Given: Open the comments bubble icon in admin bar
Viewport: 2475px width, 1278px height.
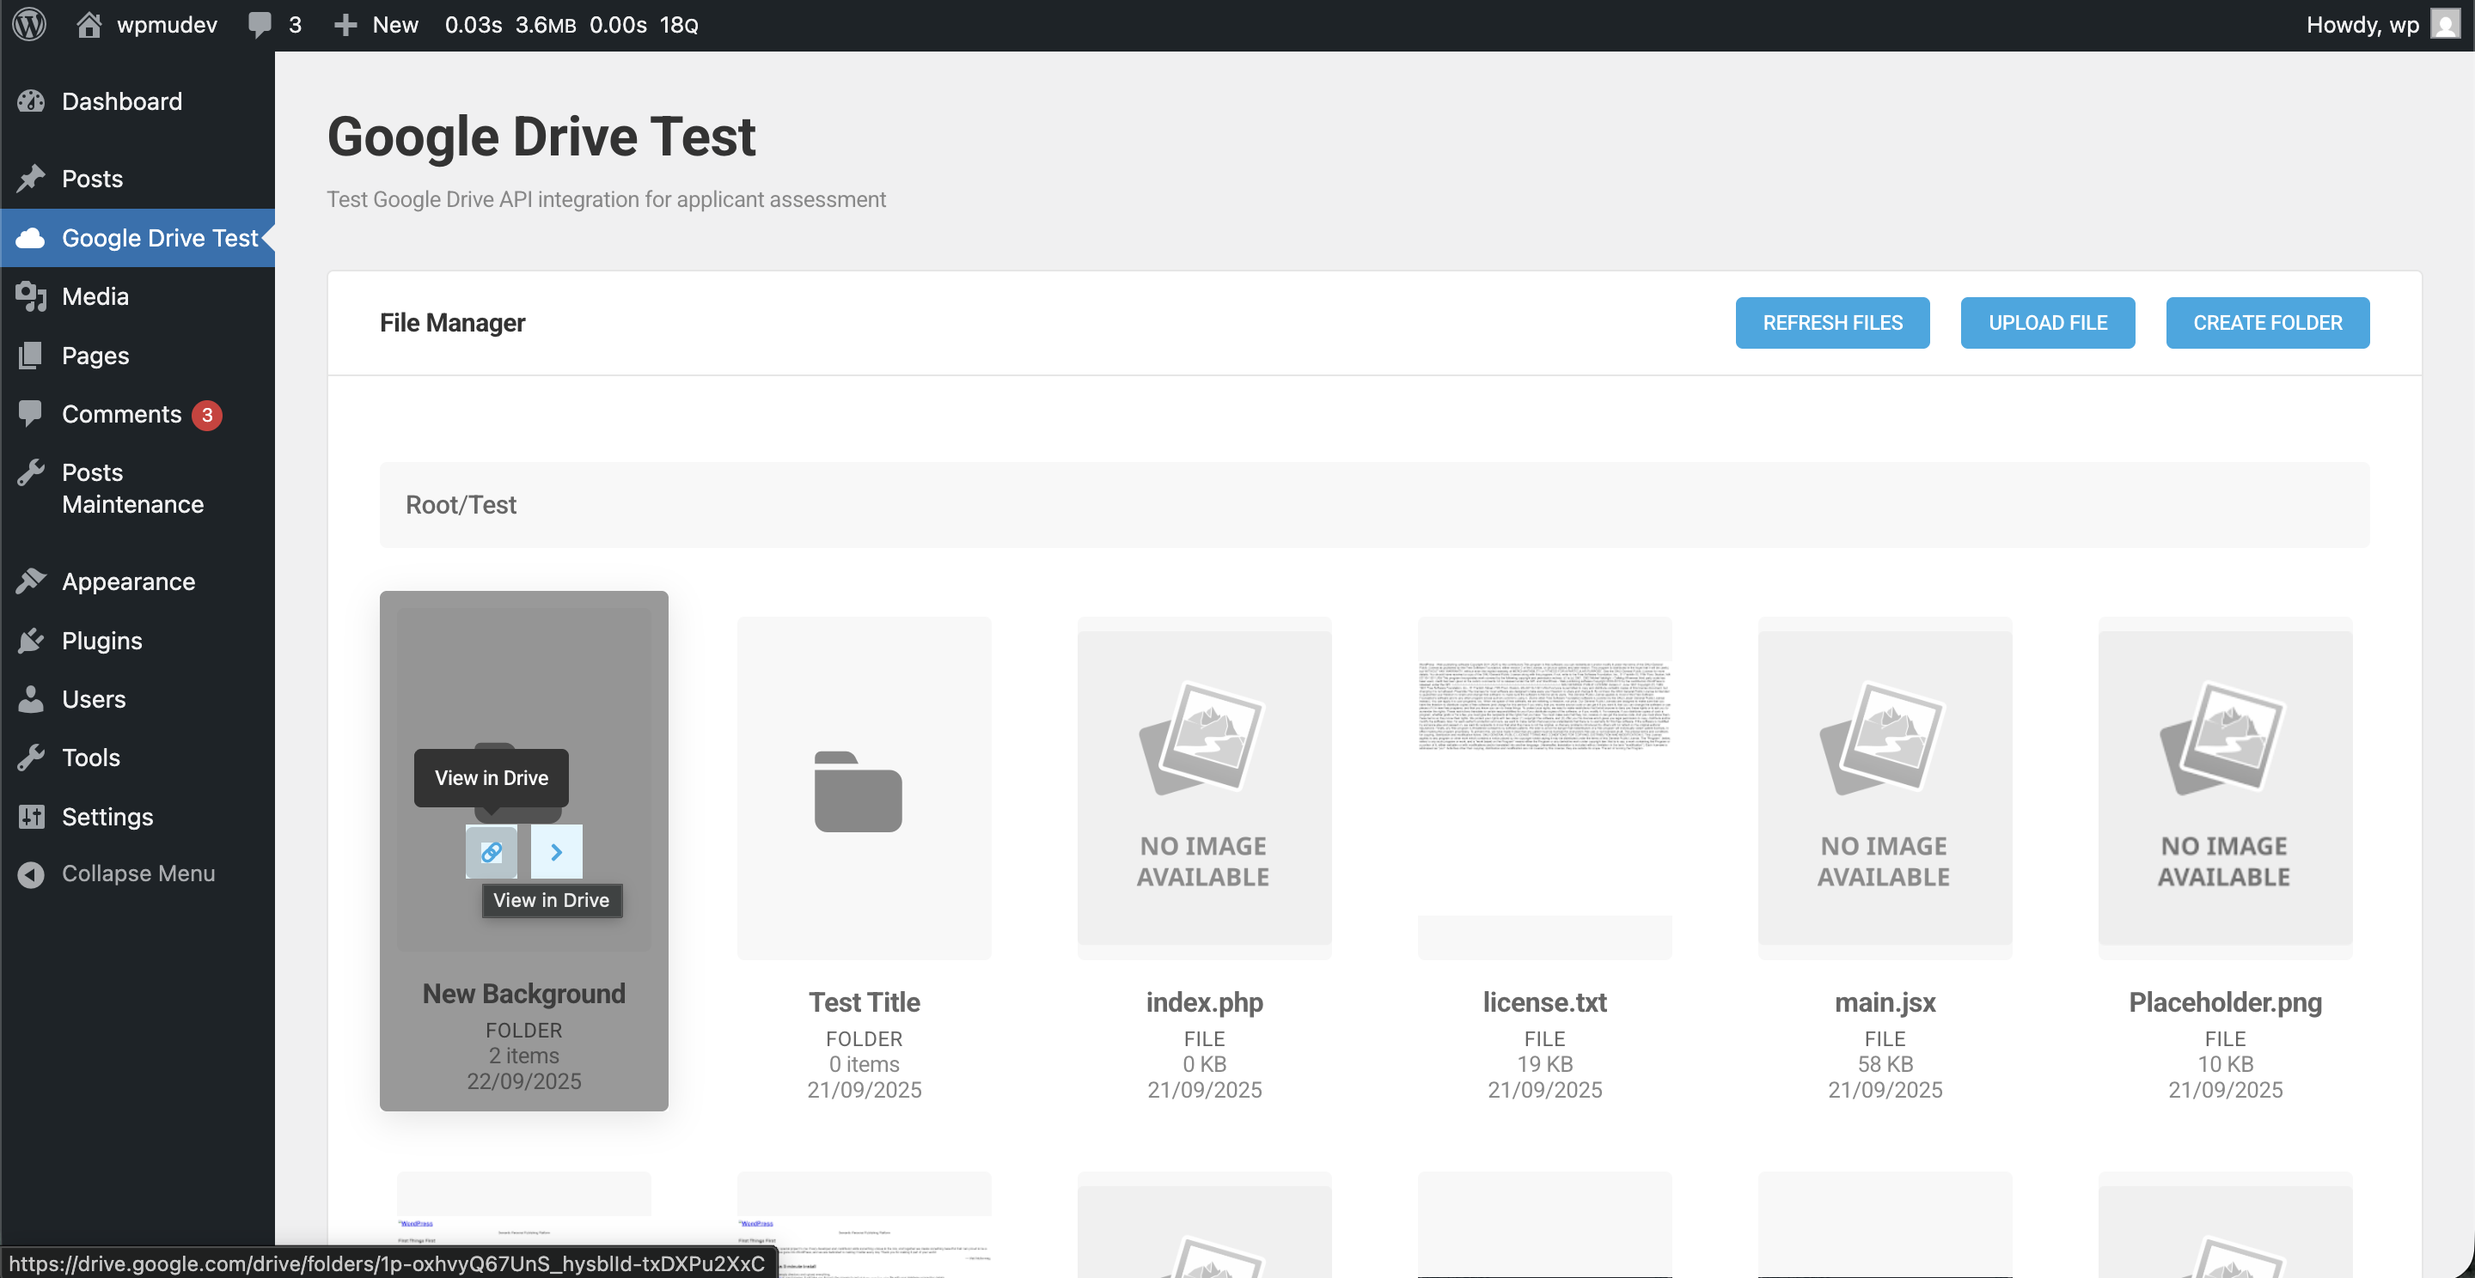Looking at the screenshot, I should pos(260,25).
